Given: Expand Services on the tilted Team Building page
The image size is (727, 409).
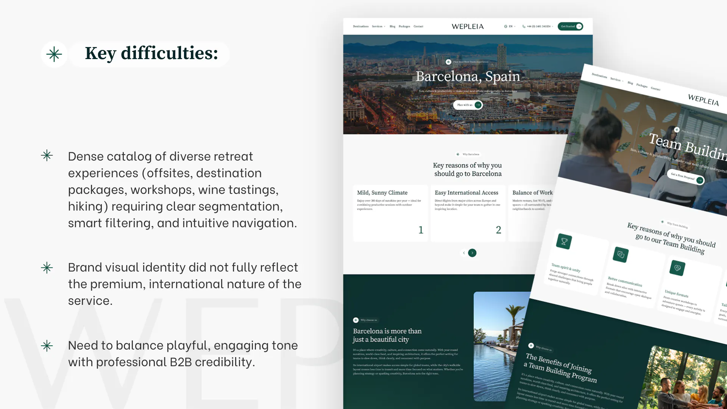Looking at the screenshot, I should (616, 80).
